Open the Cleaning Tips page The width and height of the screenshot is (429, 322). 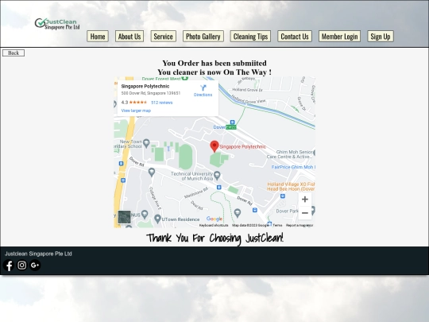tap(250, 36)
